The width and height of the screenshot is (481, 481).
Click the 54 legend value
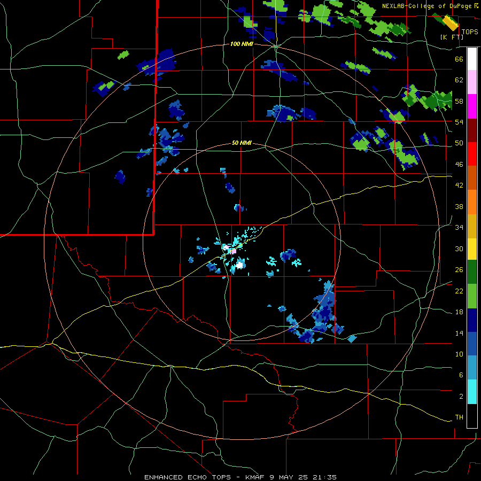459,122
